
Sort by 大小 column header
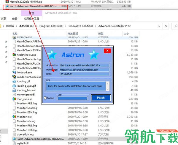126,34
